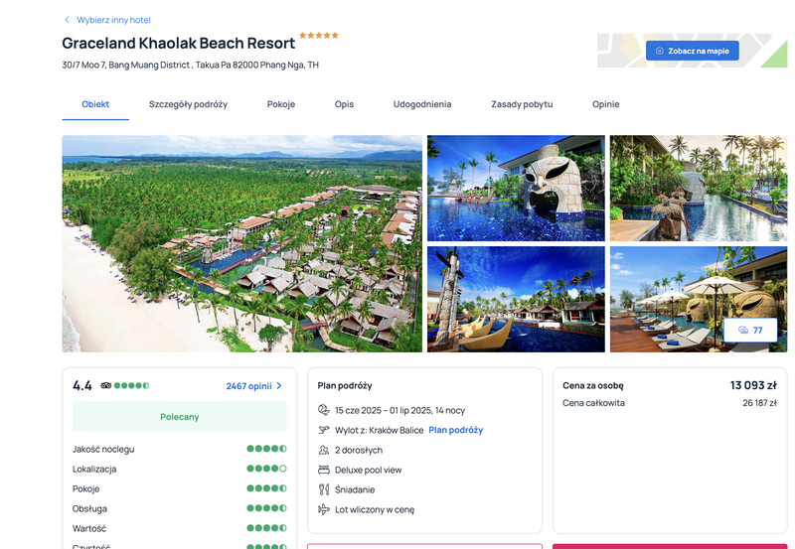
Task: Click the total price 26 187 zł
Action: [x=759, y=403]
